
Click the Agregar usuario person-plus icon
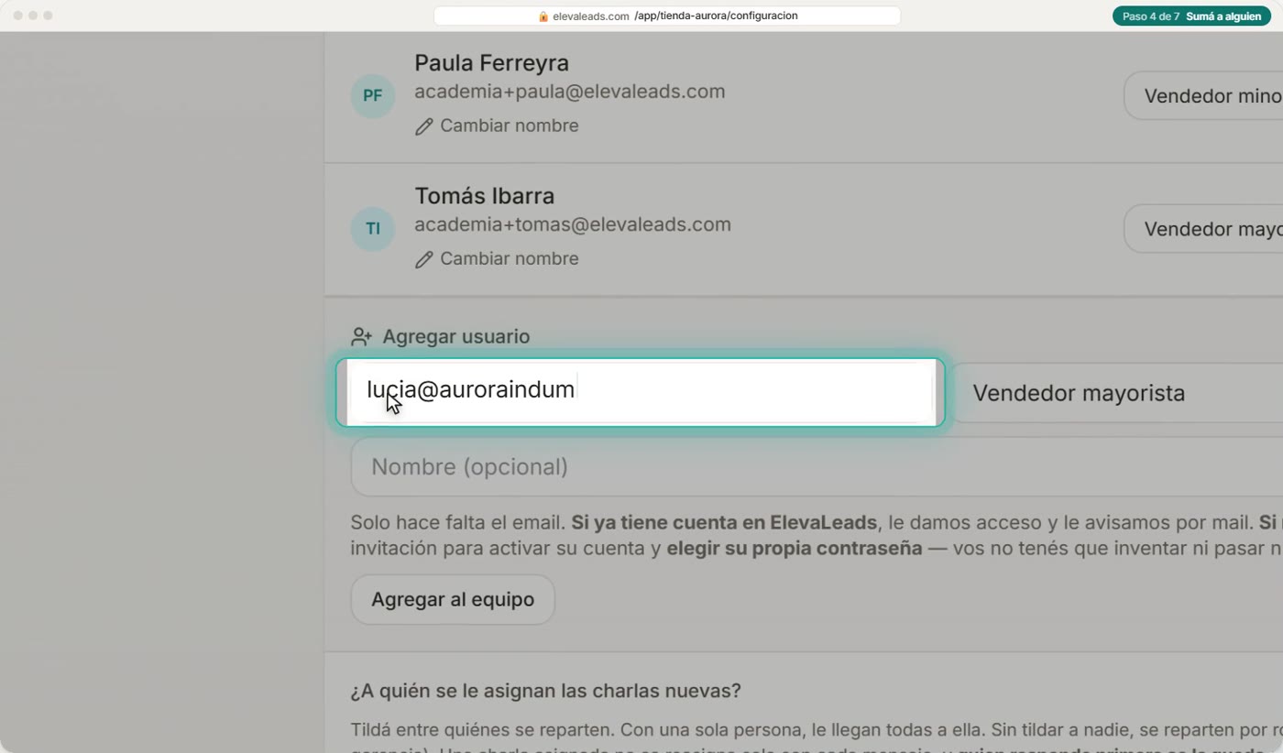pos(361,337)
